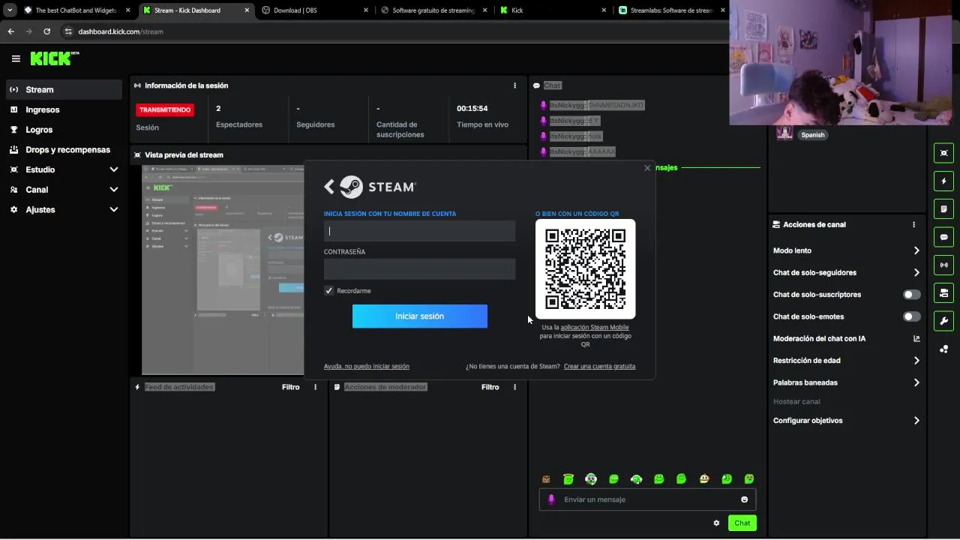Click the Iniciar sesión button

coord(420,316)
